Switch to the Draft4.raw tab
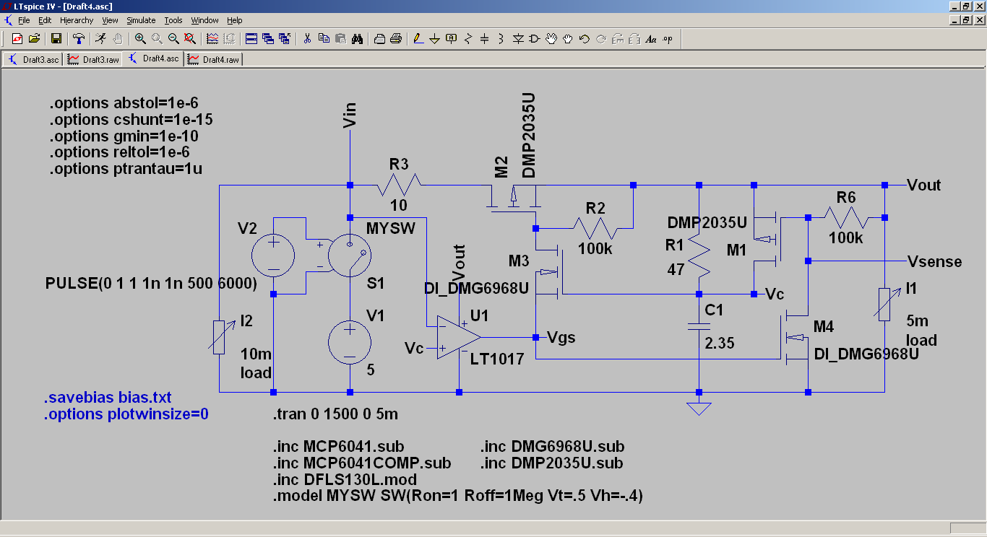The width and height of the screenshot is (987, 537). click(214, 59)
